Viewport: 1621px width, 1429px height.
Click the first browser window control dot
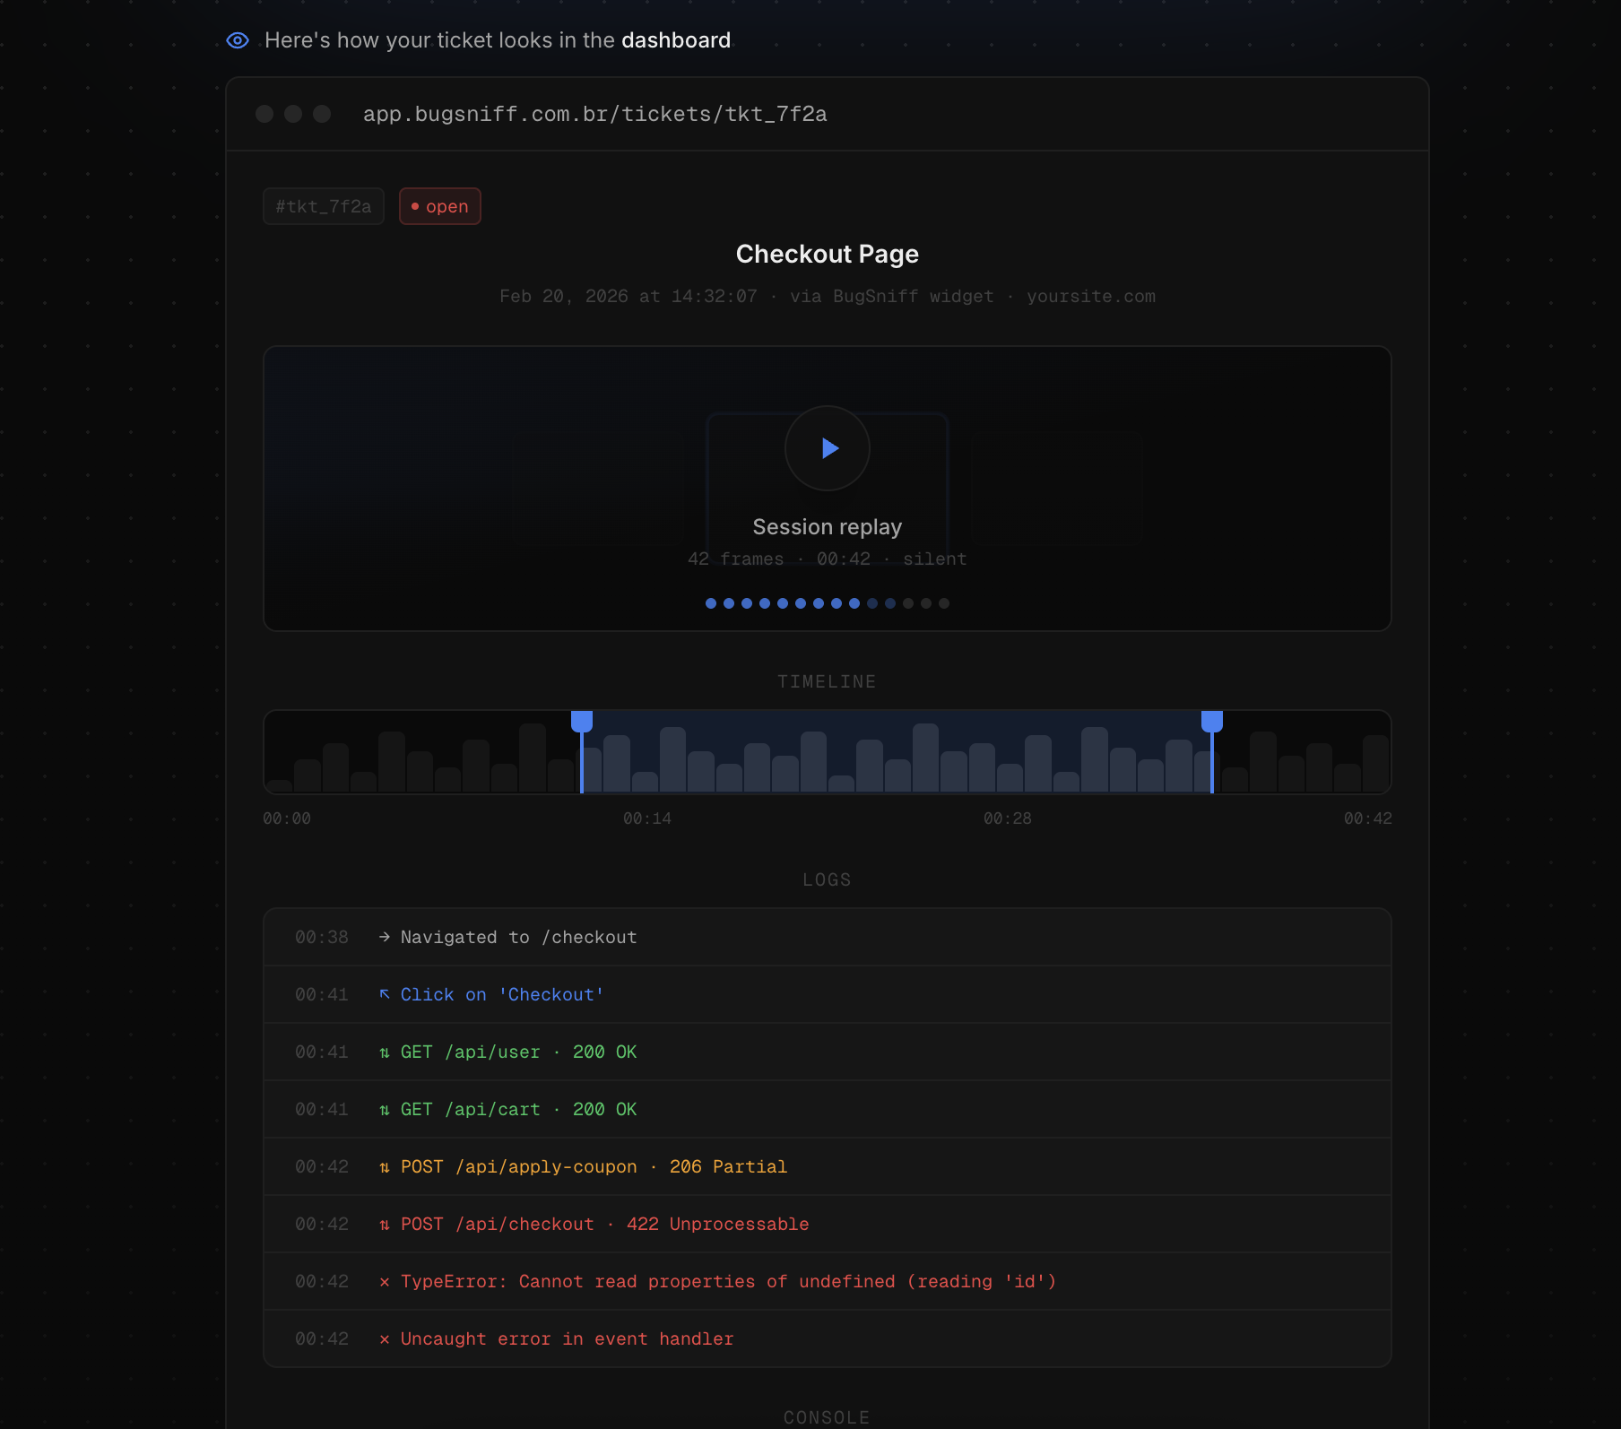(x=264, y=114)
